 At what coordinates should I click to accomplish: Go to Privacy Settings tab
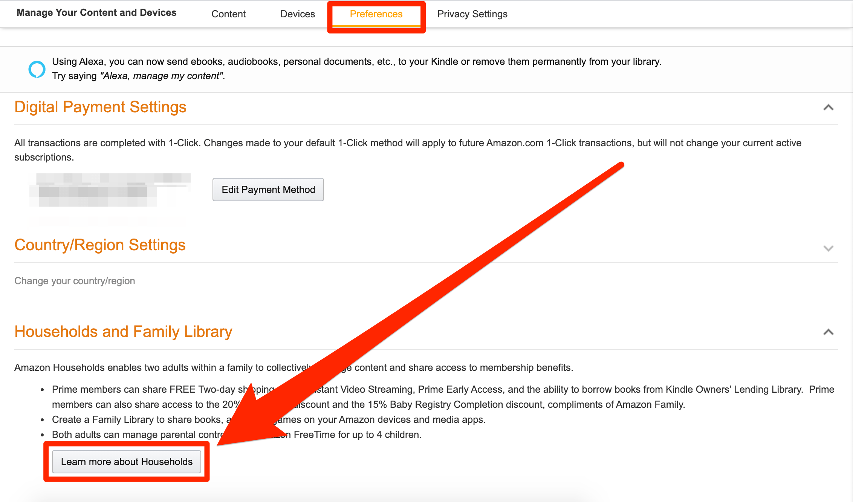(x=472, y=14)
